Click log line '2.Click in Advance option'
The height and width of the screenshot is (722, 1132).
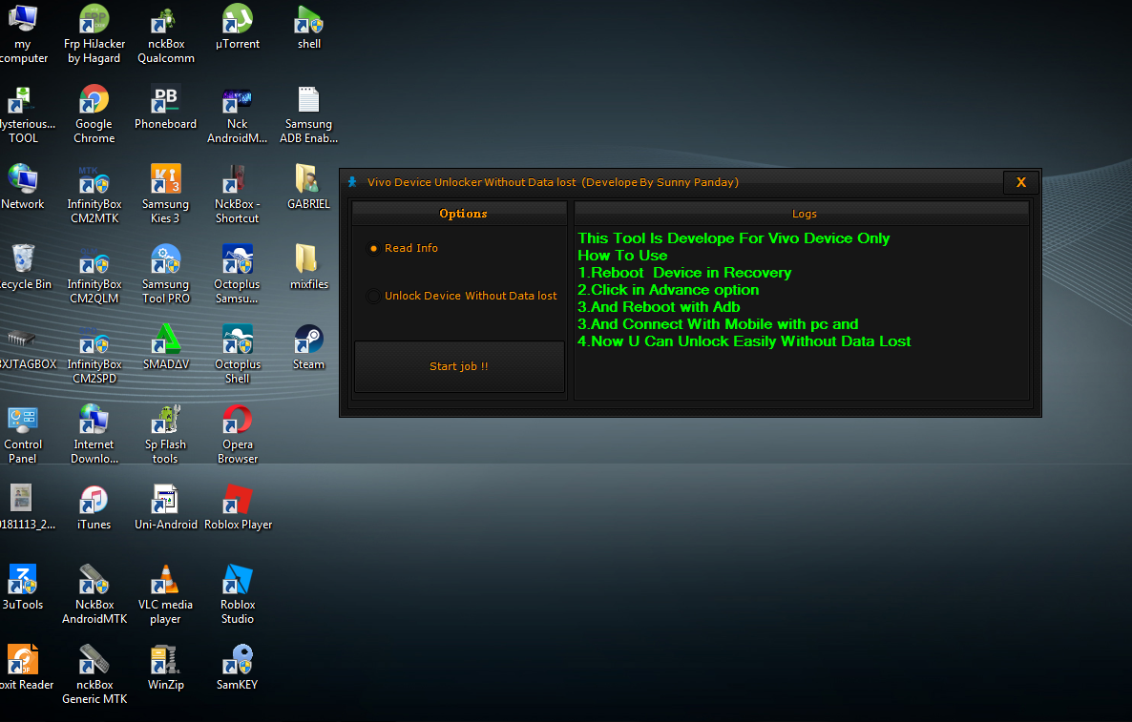[x=668, y=290]
